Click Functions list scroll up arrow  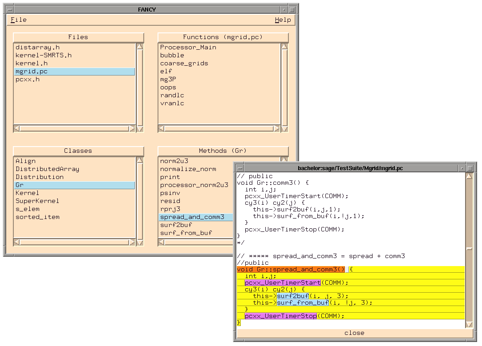[284, 47]
